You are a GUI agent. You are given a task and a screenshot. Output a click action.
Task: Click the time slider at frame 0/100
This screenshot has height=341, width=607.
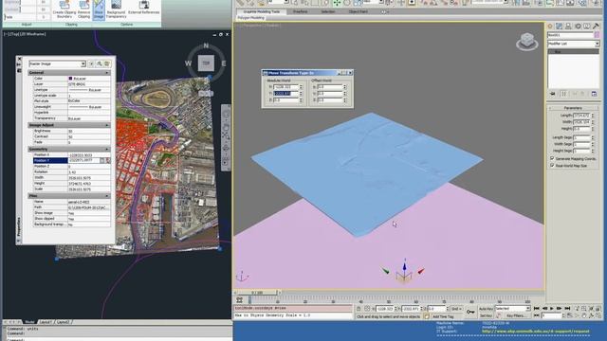pyautogui.click(x=258, y=293)
